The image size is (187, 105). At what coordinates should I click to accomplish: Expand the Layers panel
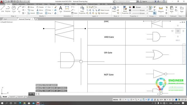click(x=95, y=16)
